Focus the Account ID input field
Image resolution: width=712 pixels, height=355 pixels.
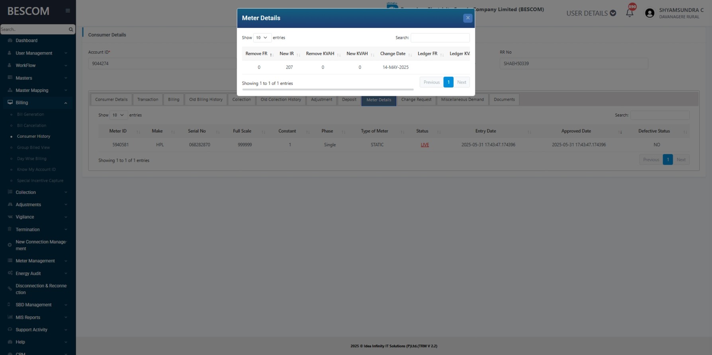(x=162, y=64)
